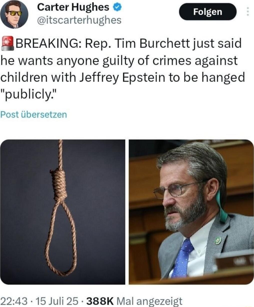This screenshot has width=254, height=307.
Task: Click the glasses on man's face
Action: click(x=175, y=189)
